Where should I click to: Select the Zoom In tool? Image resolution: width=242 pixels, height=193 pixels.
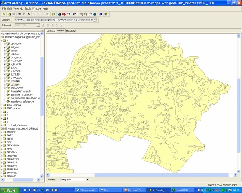pyautogui.click(x=81, y=14)
